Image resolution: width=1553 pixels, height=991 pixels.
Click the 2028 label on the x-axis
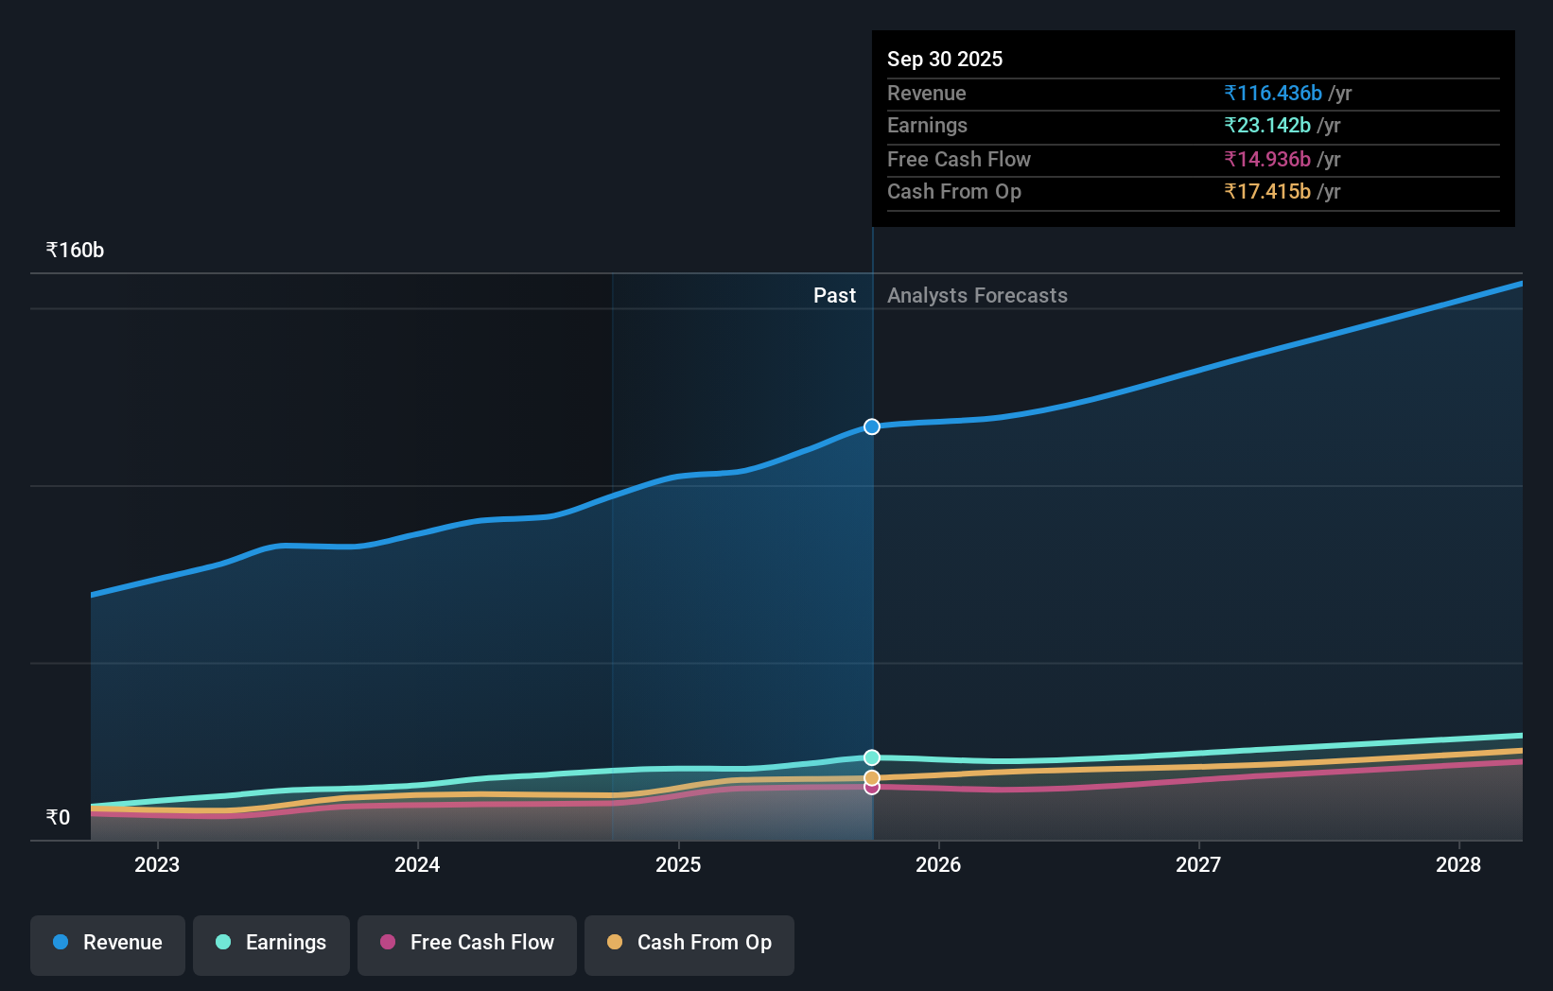pos(1459,864)
